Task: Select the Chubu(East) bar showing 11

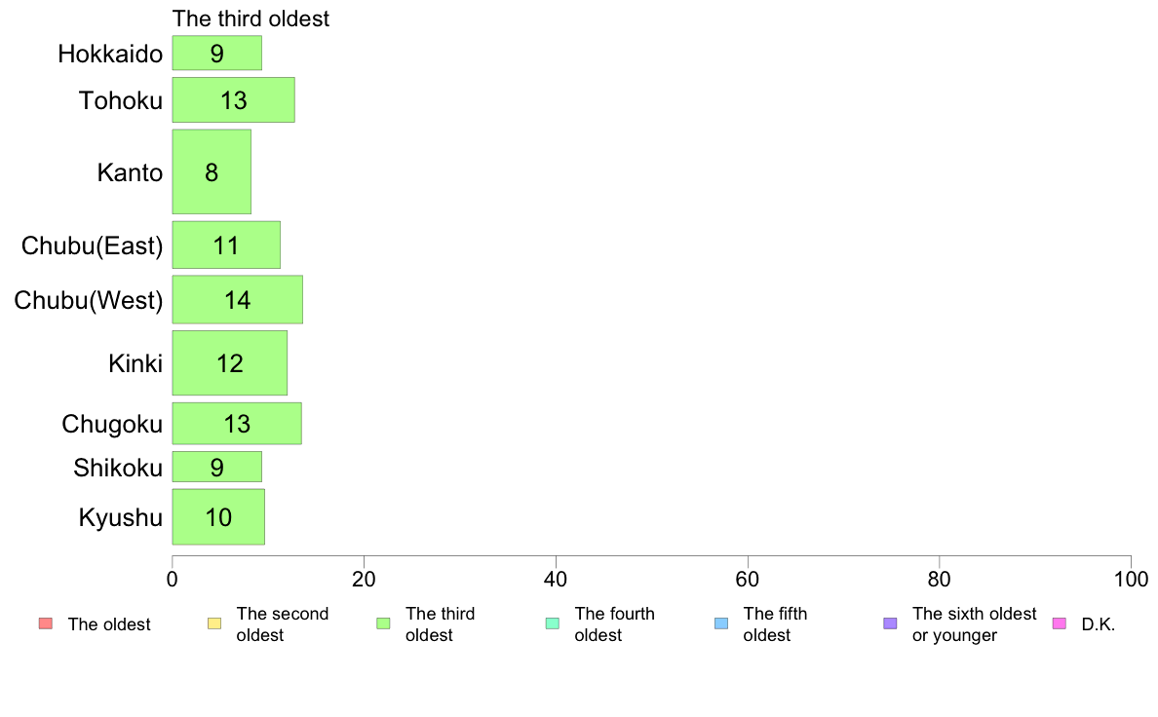Action: coord(226,245)
